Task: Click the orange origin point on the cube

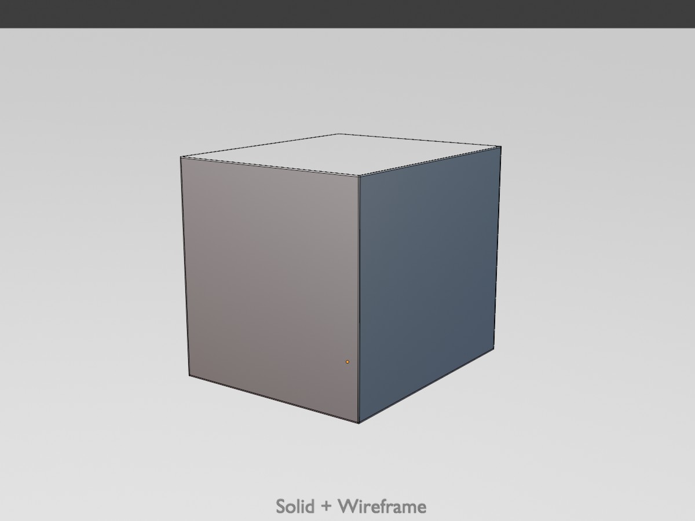Action: coord(348,362)
